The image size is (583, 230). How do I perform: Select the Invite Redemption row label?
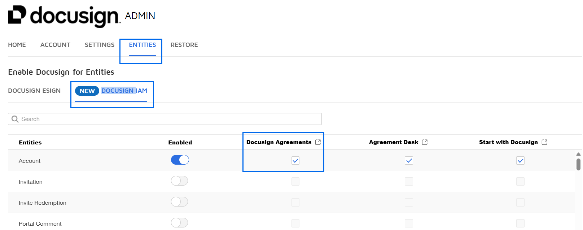pyautogui.click(x=43, y=203)
